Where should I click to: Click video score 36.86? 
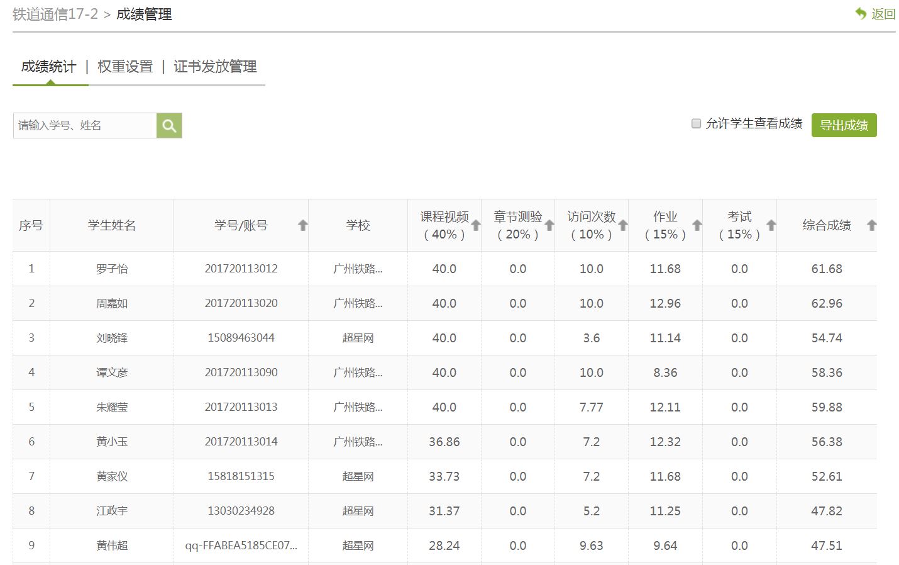[444, 442]
